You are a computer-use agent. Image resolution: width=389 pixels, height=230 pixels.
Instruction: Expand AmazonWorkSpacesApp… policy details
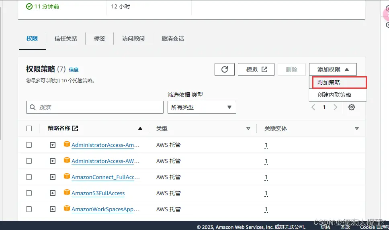pos(53,209)
